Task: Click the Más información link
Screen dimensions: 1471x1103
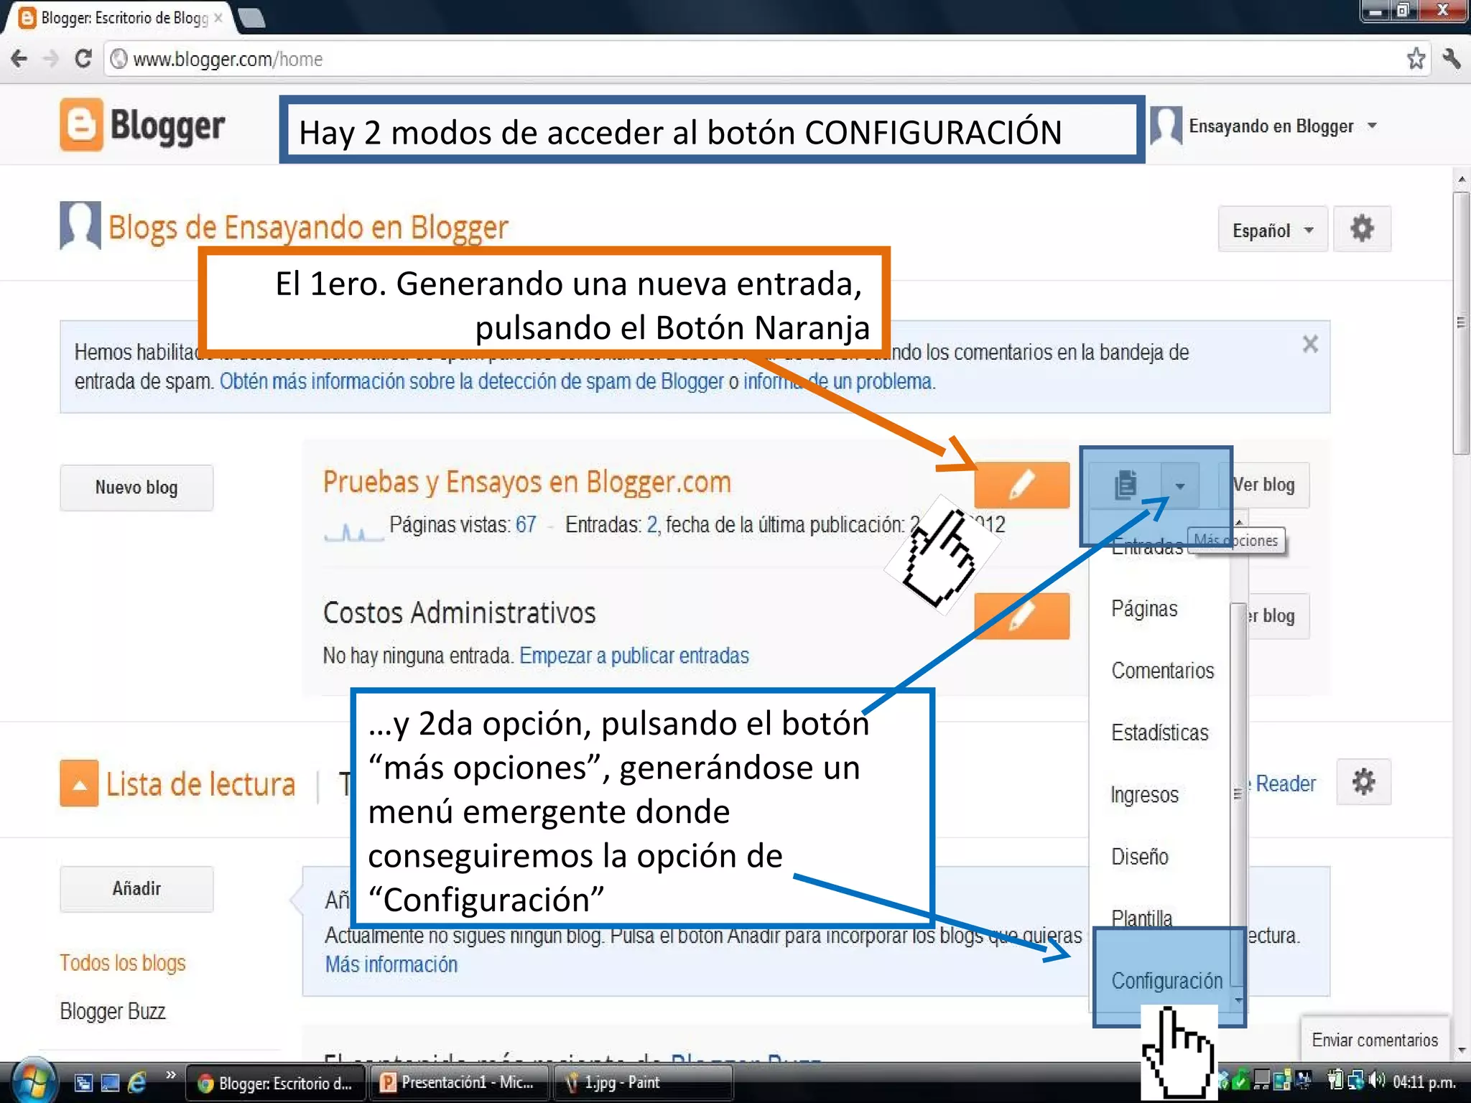Action: 391,964
